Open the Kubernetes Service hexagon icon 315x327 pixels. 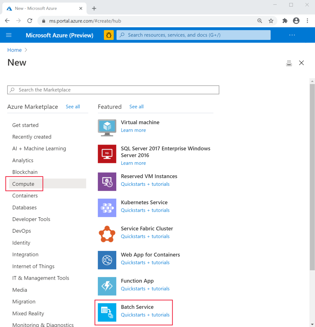(107, 208)
